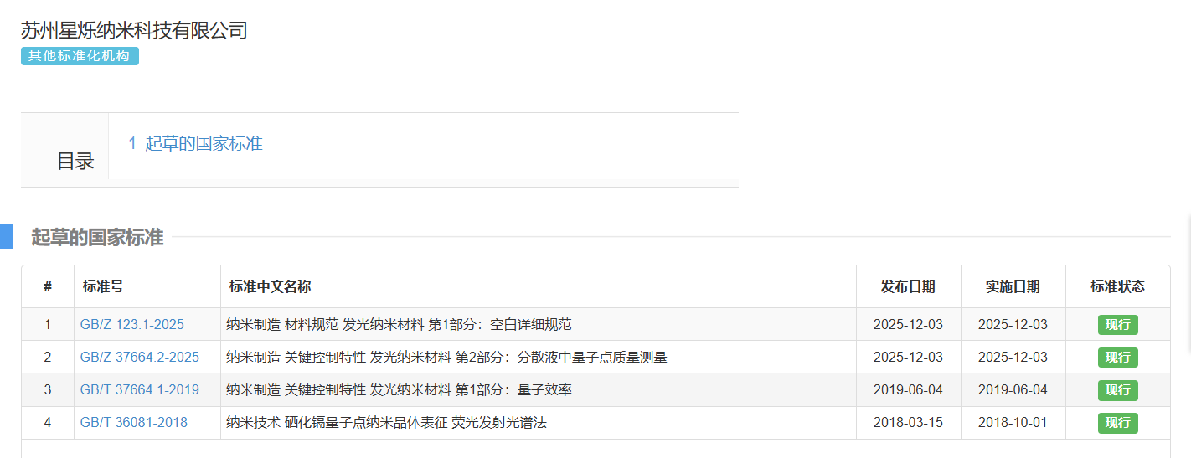Click the 现行 status badge for GB/Z 123.1-2025

[x=1117, y=324]
